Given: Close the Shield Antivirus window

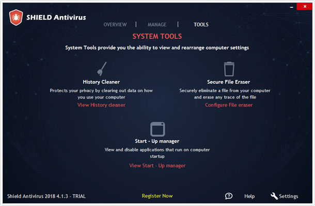Looking at the screenshot, I should (x=305, y=6).
